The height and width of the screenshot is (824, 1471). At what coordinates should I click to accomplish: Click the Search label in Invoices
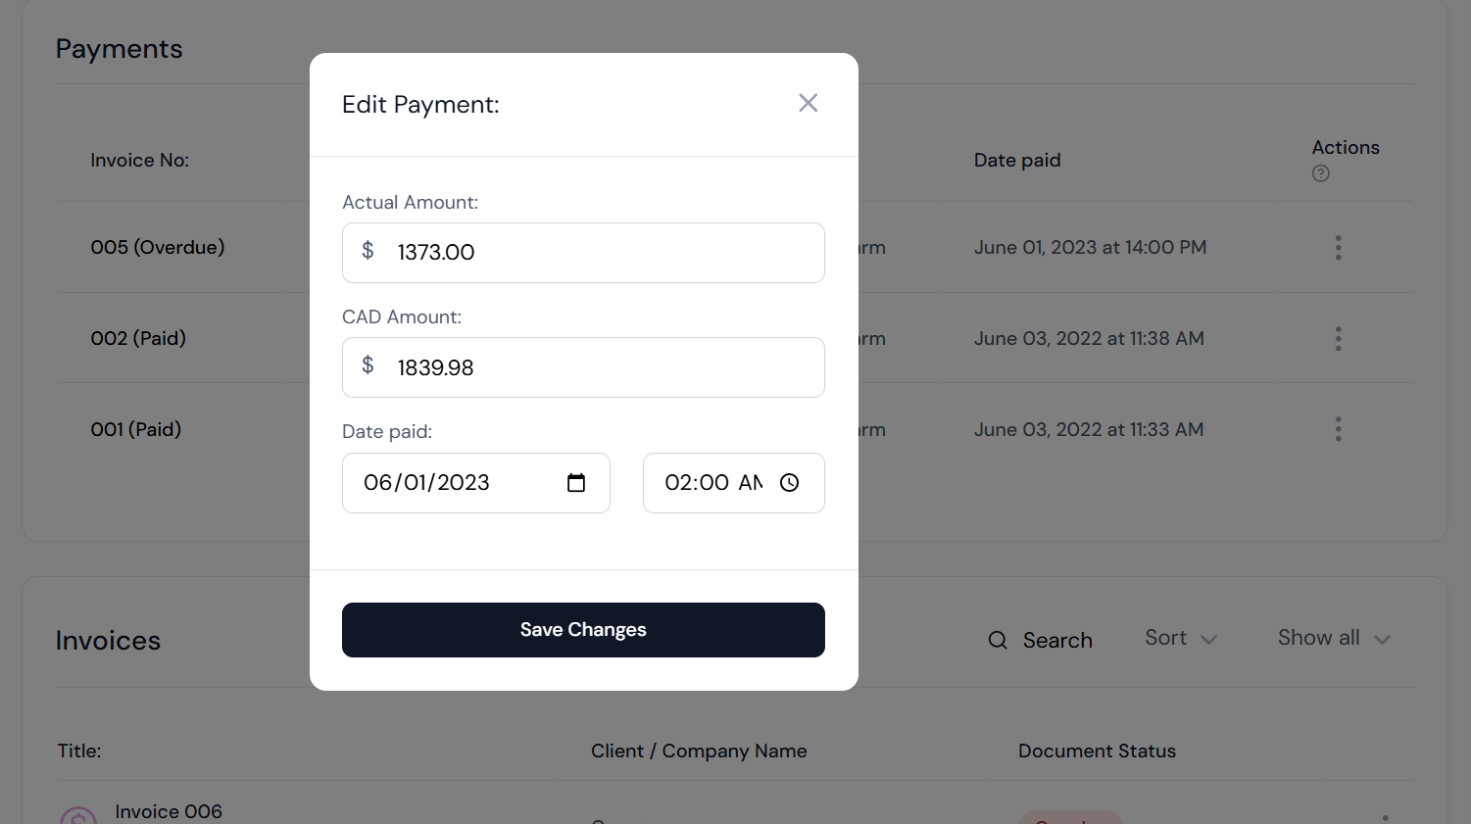click(x=1057, y=640)
